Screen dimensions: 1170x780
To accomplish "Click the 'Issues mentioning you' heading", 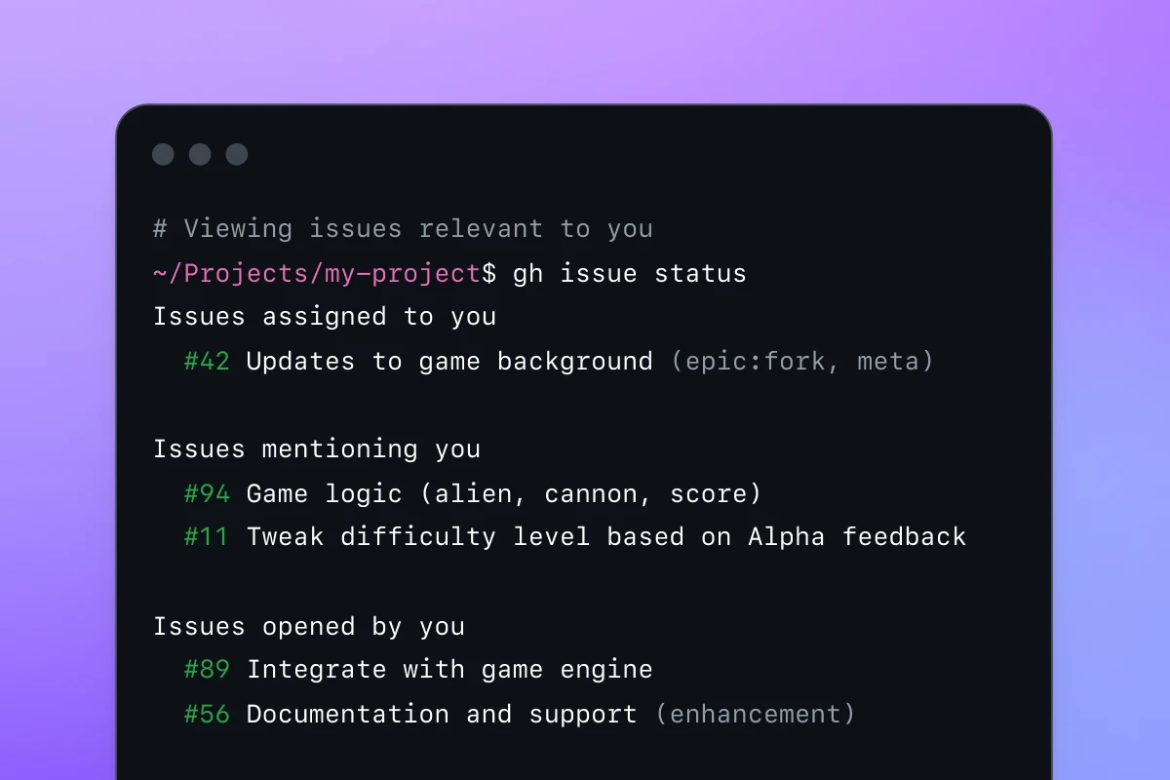I will (317, 449).
